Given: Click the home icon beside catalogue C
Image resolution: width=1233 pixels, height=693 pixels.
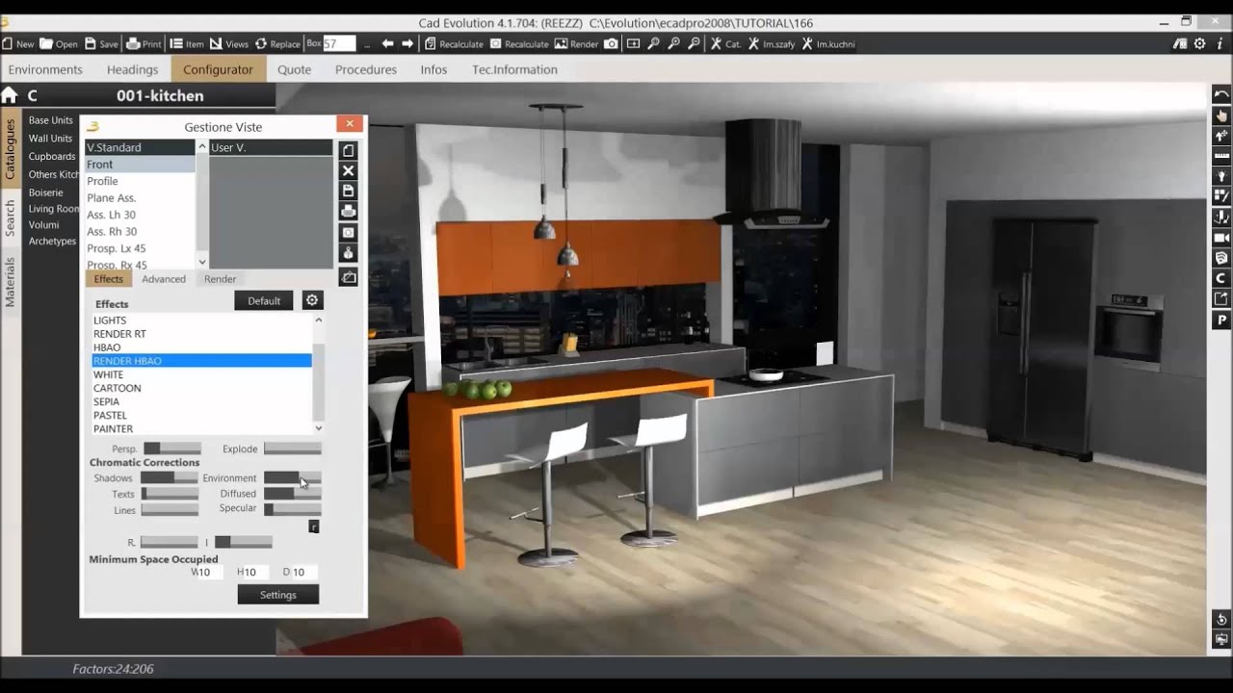Looking at the screenshot, I should (10, 95).
